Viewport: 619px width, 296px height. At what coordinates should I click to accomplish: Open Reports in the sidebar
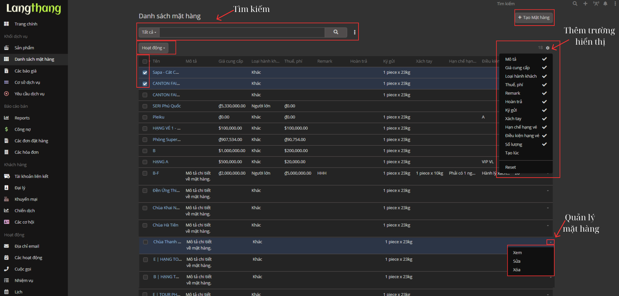pos(22,118)
